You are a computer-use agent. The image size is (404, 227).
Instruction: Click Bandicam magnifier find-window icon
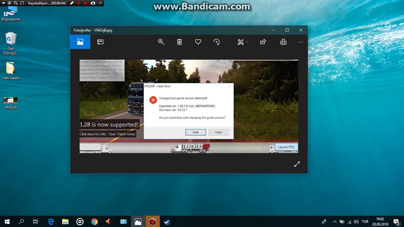coord(15,3)
